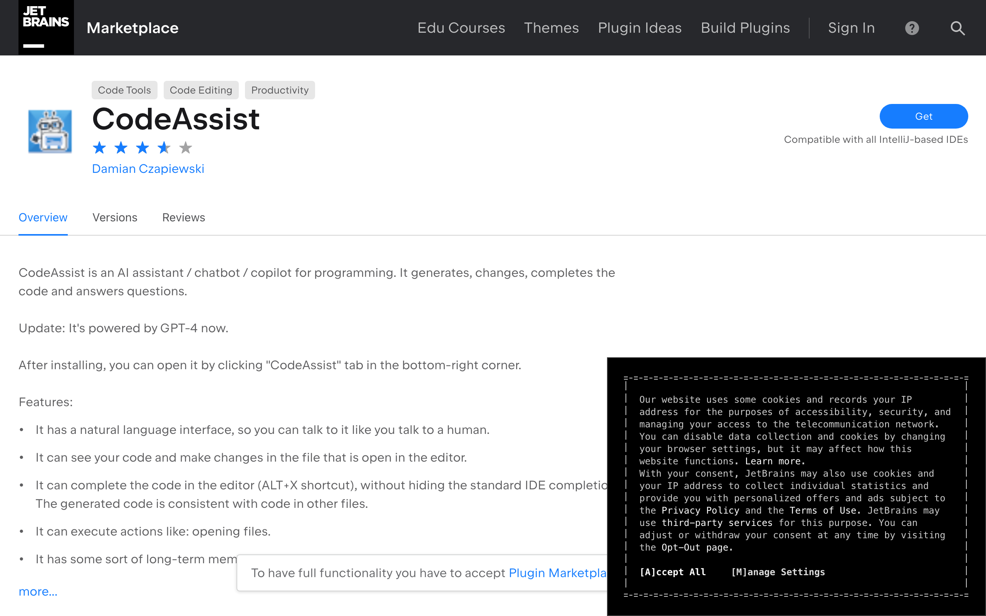Select the Code Tools filter tag
The width and height of the screenshot is (986, 616).
[x=125, y=90]
